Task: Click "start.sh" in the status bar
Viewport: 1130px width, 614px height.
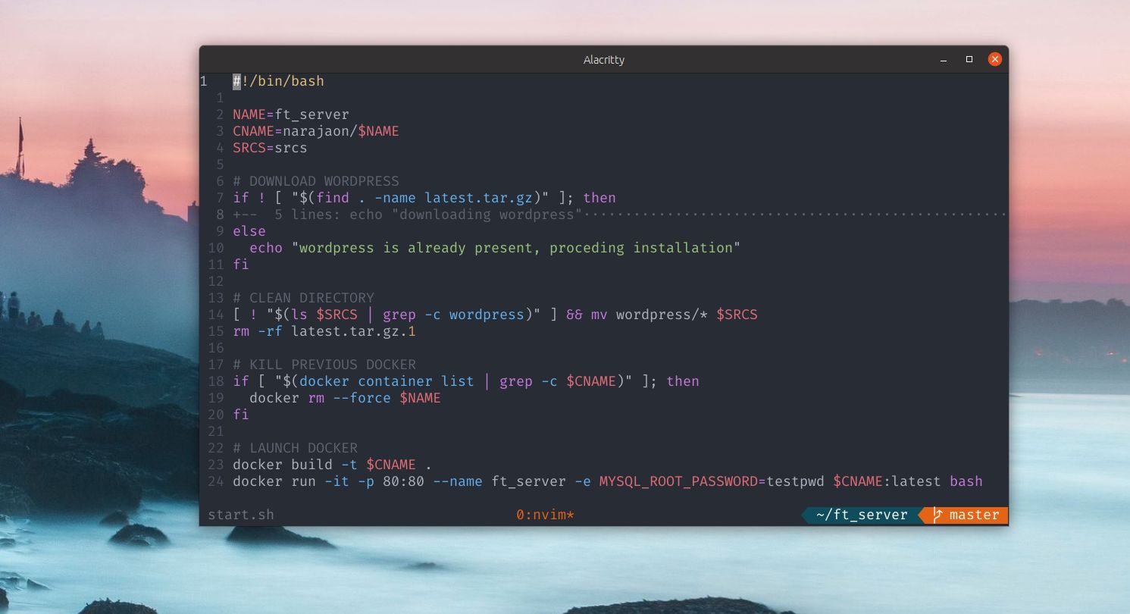Action: [241, 515]
